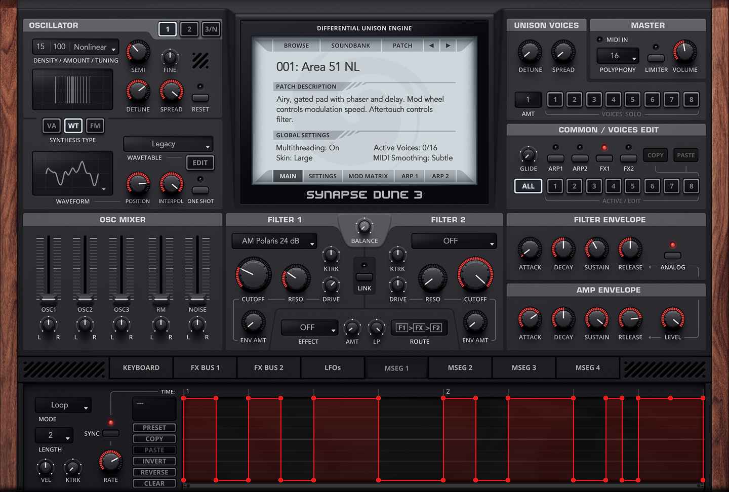Screen dimensions: 729x492
Task: Click the next patch arrow
Action: point(448,46)
